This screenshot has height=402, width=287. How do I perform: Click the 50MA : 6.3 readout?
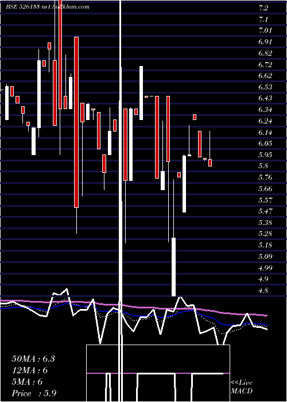pos(33,359)
